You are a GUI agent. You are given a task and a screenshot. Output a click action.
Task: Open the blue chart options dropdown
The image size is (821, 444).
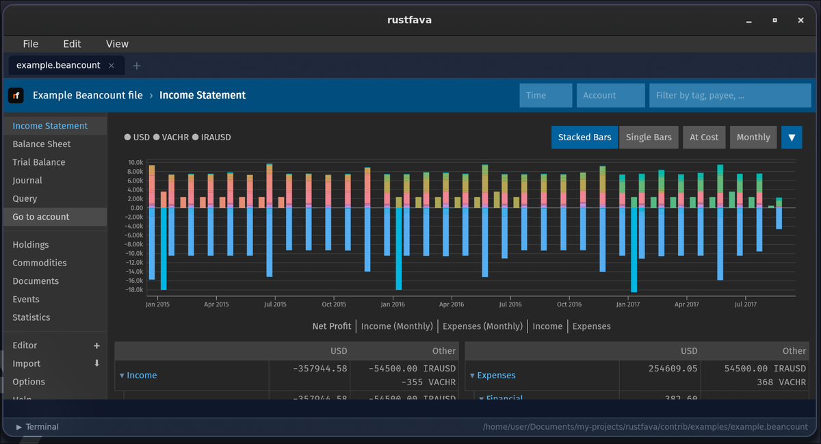(x=792, y=137)
